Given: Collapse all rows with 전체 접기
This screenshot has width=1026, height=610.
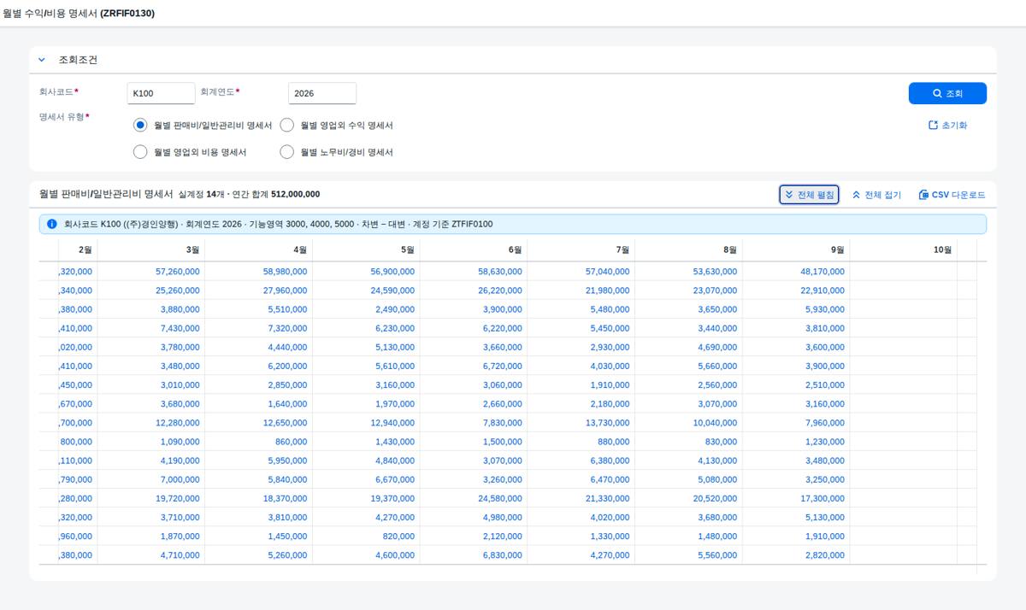Looking at the screenshot, I should [x=876, y=195].
